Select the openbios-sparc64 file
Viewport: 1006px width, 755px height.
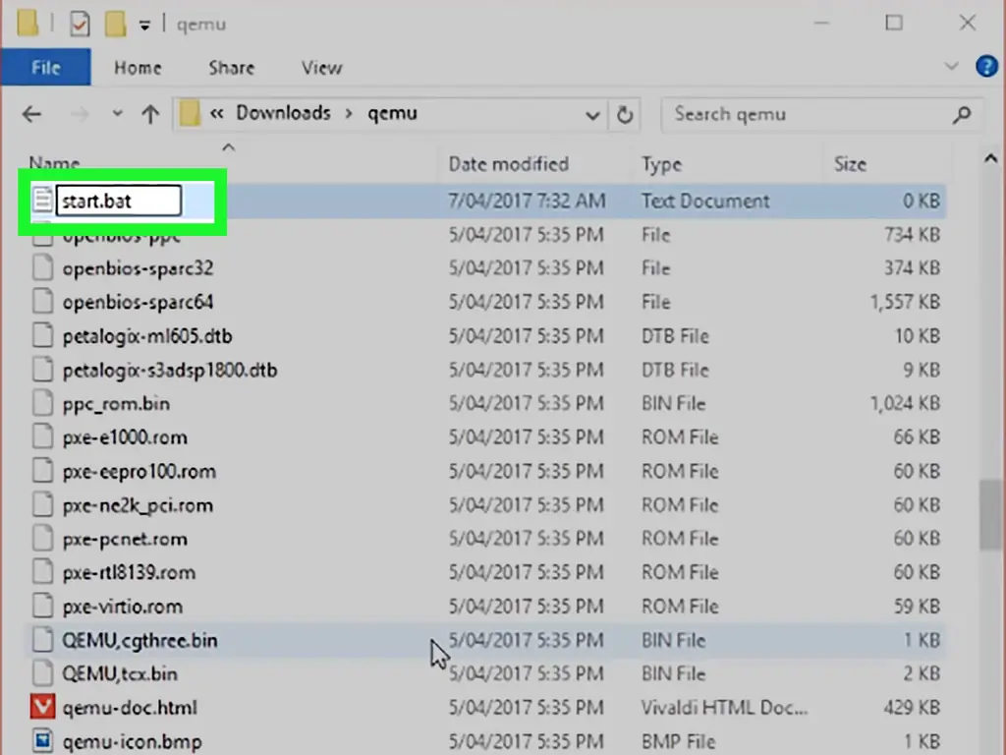coord(138,302)
